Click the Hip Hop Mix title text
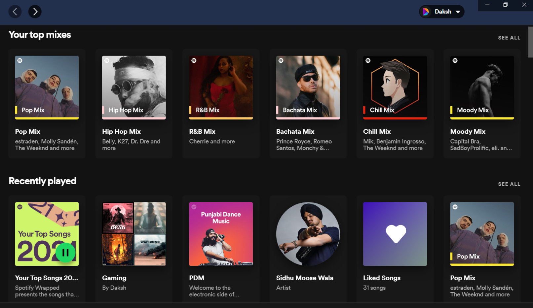 (122, 131)
